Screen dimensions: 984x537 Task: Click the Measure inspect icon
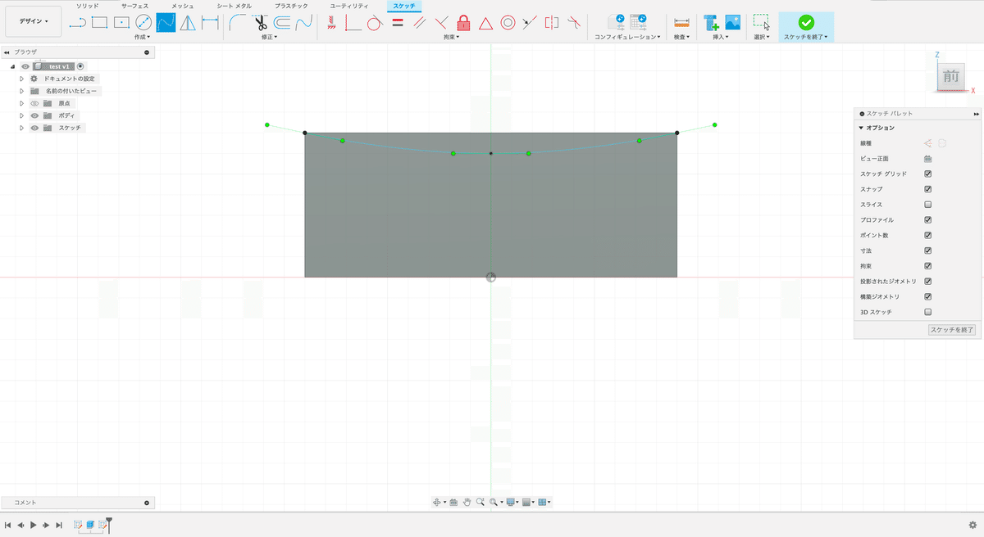[681, 23]
